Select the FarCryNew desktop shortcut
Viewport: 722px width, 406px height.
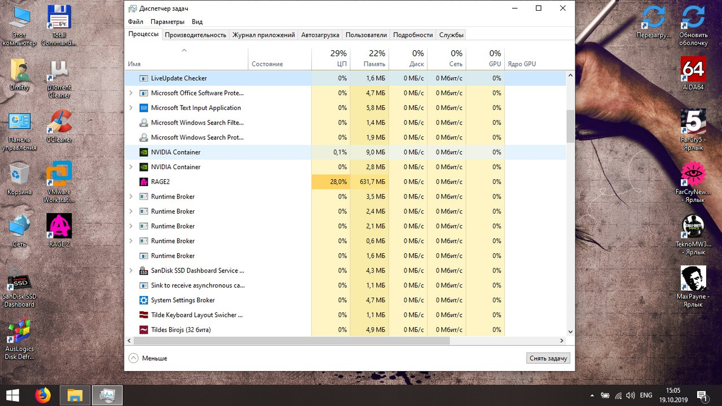pos(693,182)
